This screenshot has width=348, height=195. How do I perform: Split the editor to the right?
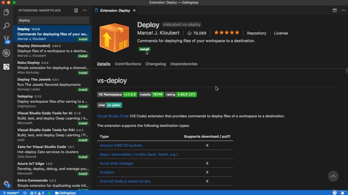(x=334, y=10)
